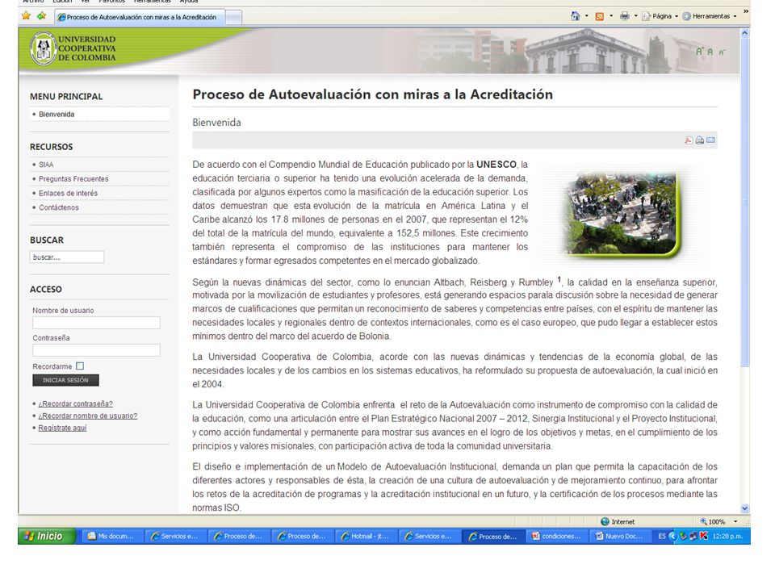Open the Contáctenos page
Viewport: 775px width, 581px height.
click(x=59, y=207)
